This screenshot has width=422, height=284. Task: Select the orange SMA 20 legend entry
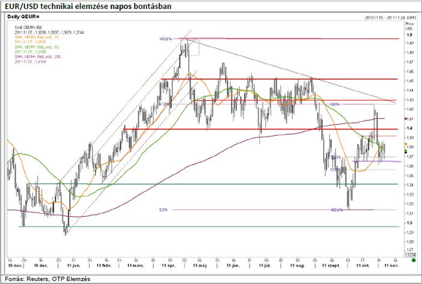(x=37, y=39)
